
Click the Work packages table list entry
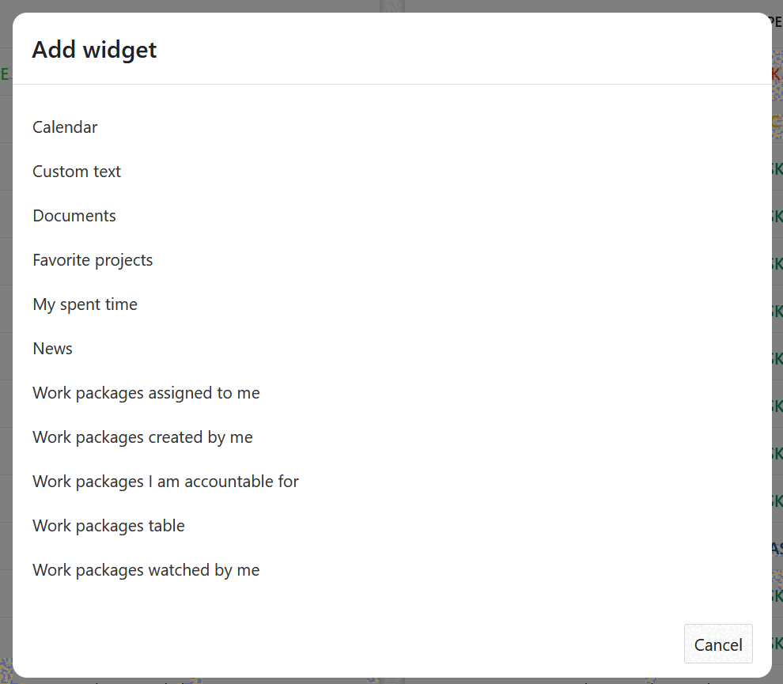click(108, 525)
